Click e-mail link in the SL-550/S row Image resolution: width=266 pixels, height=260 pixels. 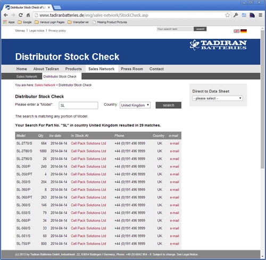pyautogui.click(x=174, y=213)
